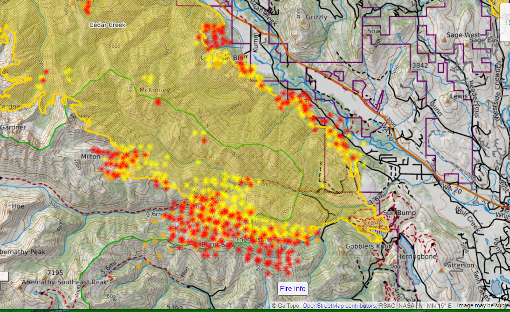Click the Lewis peak triangle marker
Viewport: 510px width, 312px height.
coord(449,101)
